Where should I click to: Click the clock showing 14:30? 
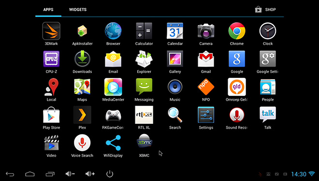pyautogui.click(x=299, y=174)
